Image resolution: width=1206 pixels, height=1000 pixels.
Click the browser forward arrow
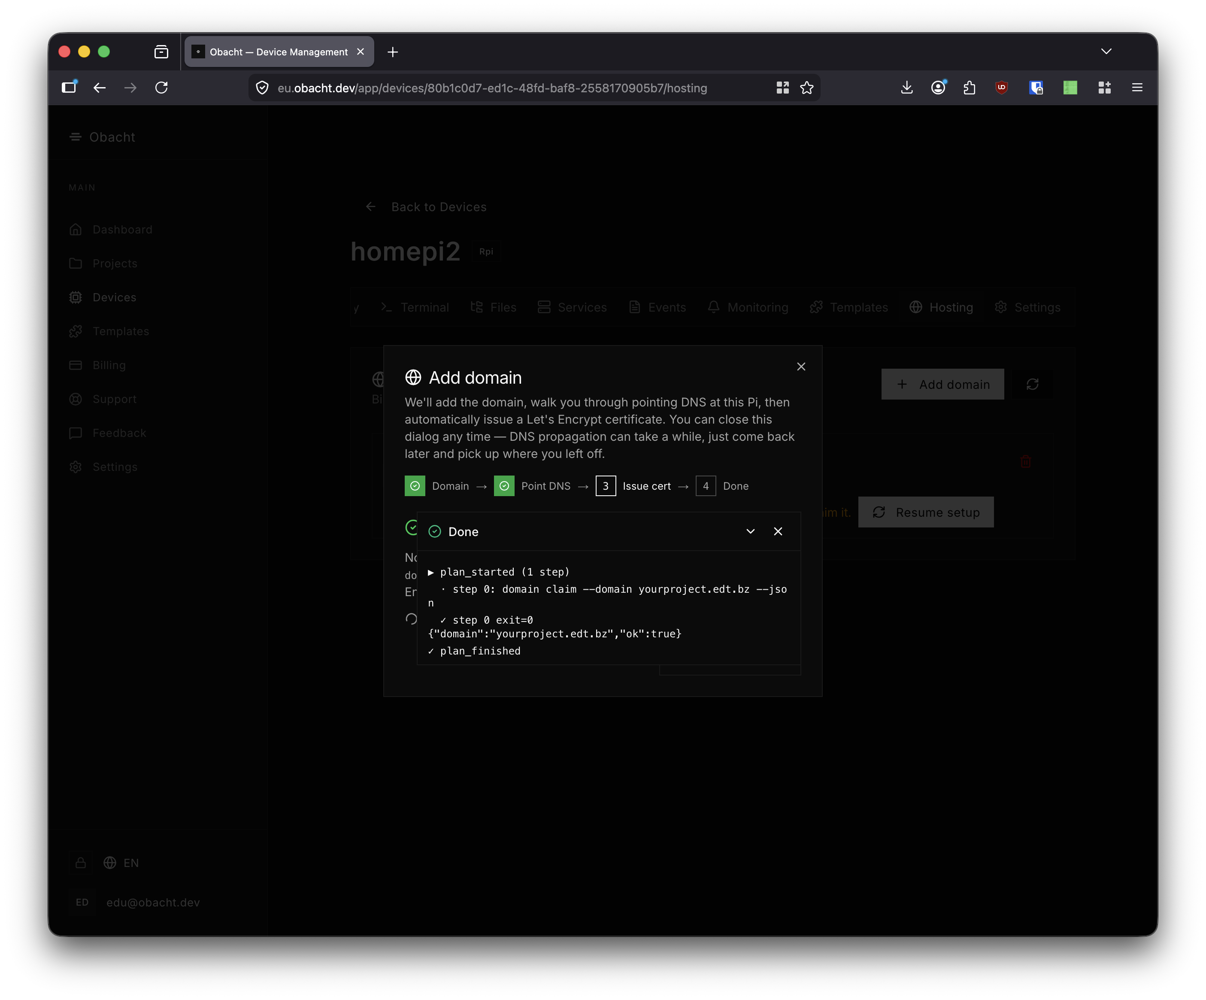click(x=130, y=87)
